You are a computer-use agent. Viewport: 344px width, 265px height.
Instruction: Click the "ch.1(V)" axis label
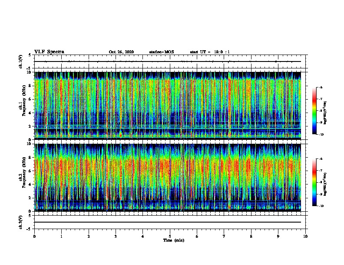point(21,61)
